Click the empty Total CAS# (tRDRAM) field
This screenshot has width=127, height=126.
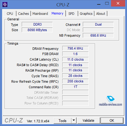click(75, 98)
